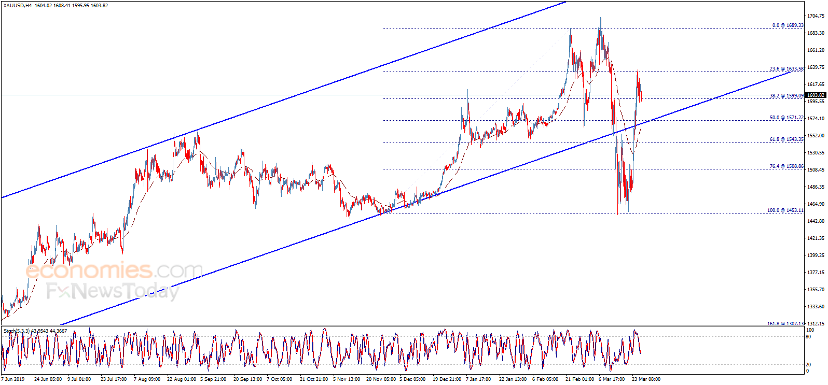Click the Fibonacci label '61.8 @ 1543.35'

786,139
